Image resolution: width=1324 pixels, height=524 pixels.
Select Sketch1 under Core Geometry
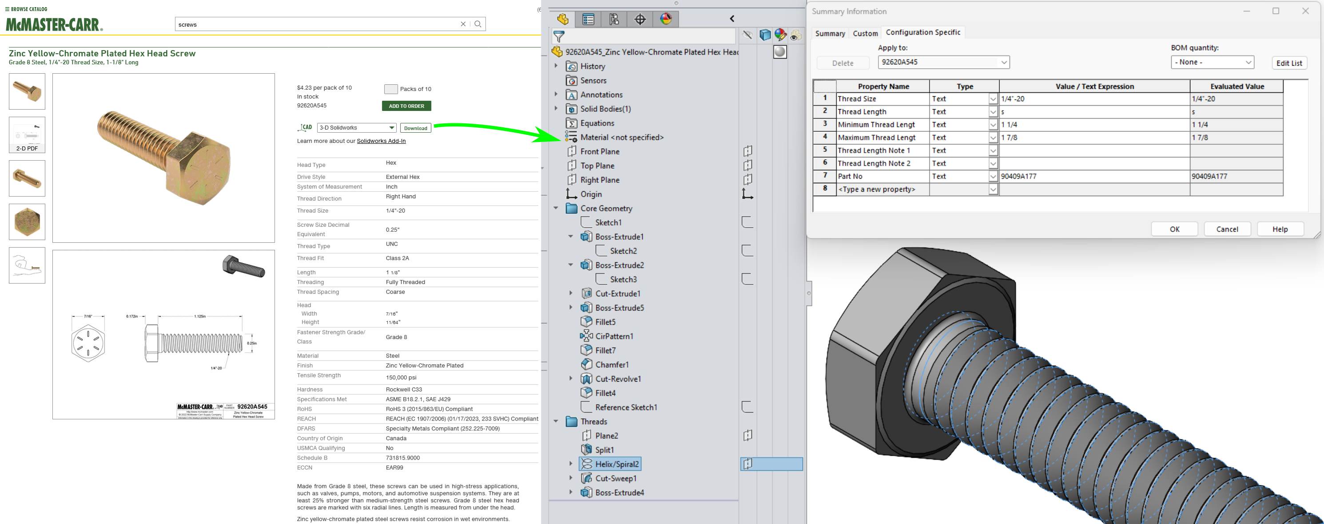click(x=608, y=223)
